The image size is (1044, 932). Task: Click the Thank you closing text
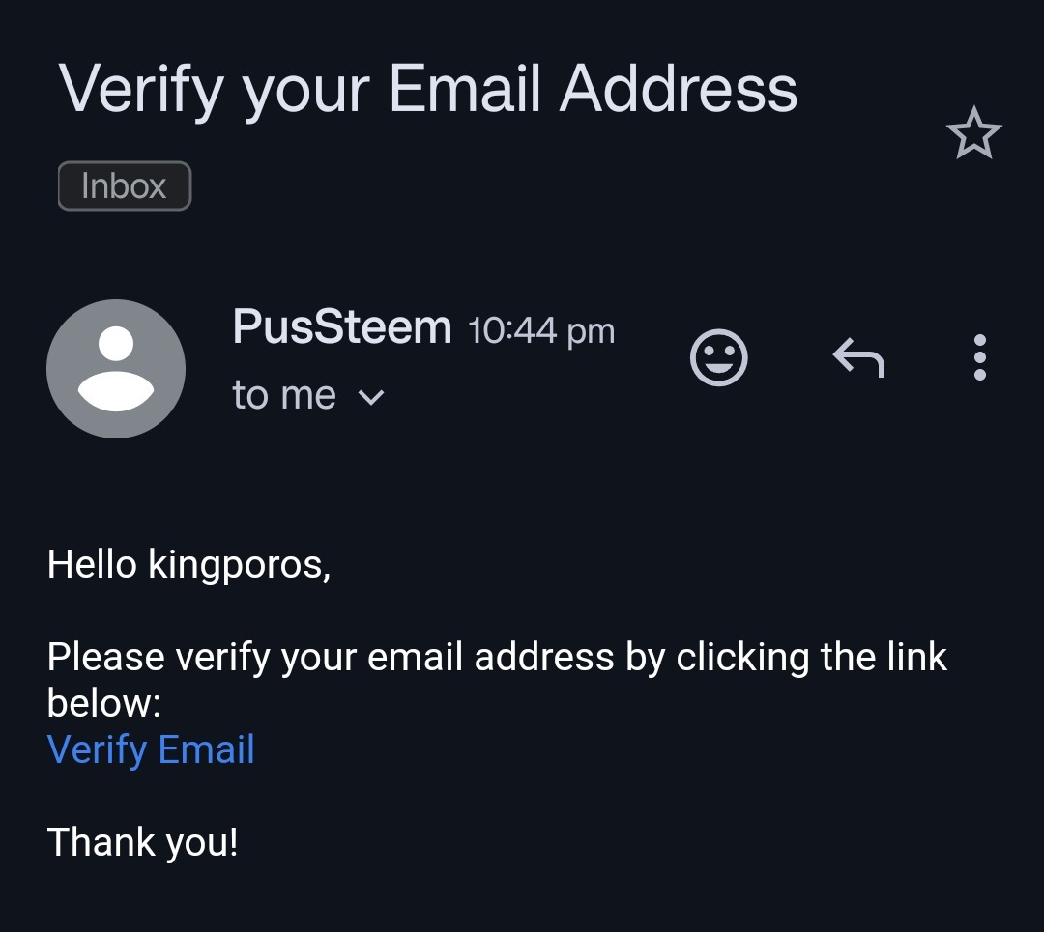[142, 842]
